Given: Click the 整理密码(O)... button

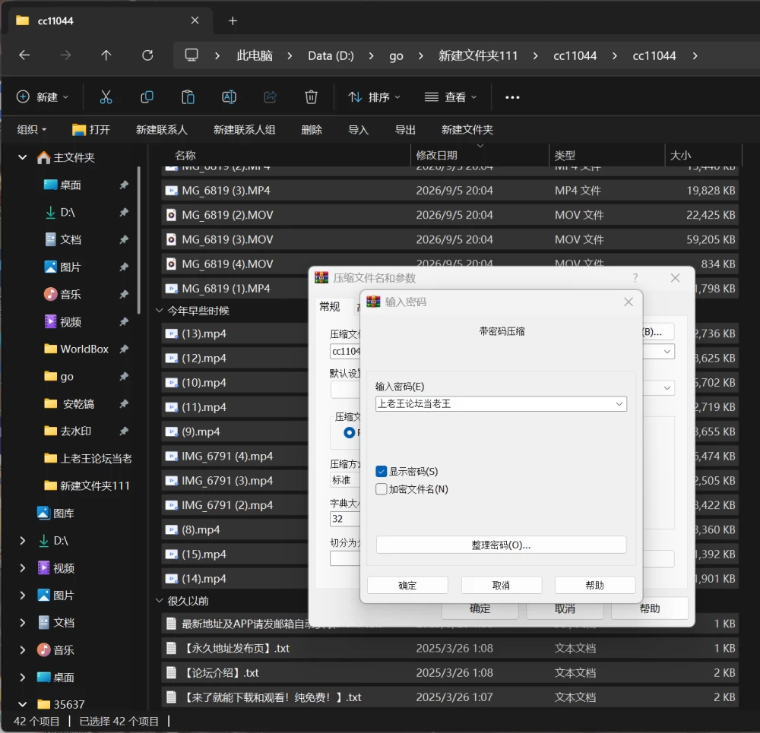Looking at the screenshot, I should 501,545.
